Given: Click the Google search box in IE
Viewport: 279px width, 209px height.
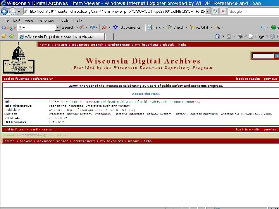Looking at the screenshot, I should coord(253,11).
